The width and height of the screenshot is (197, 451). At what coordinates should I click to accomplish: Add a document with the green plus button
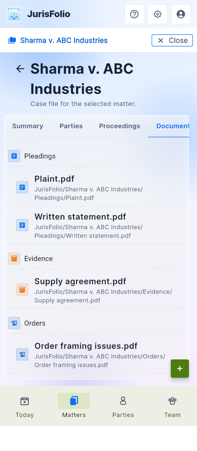[x=180, y=369]
